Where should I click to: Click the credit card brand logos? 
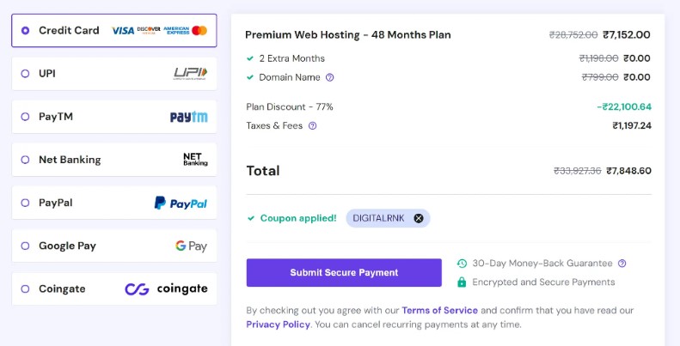pos(159,31)
